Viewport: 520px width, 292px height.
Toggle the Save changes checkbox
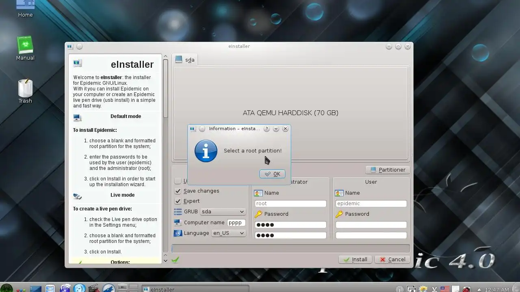[178, 191]
